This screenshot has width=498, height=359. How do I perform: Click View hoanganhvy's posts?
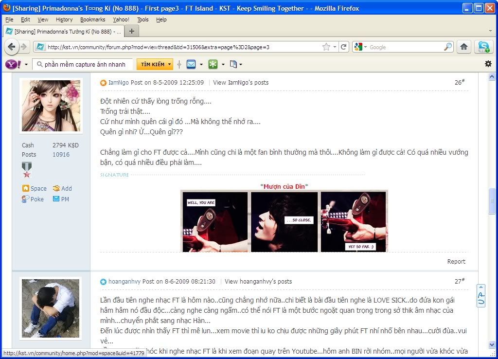point(258,282)
